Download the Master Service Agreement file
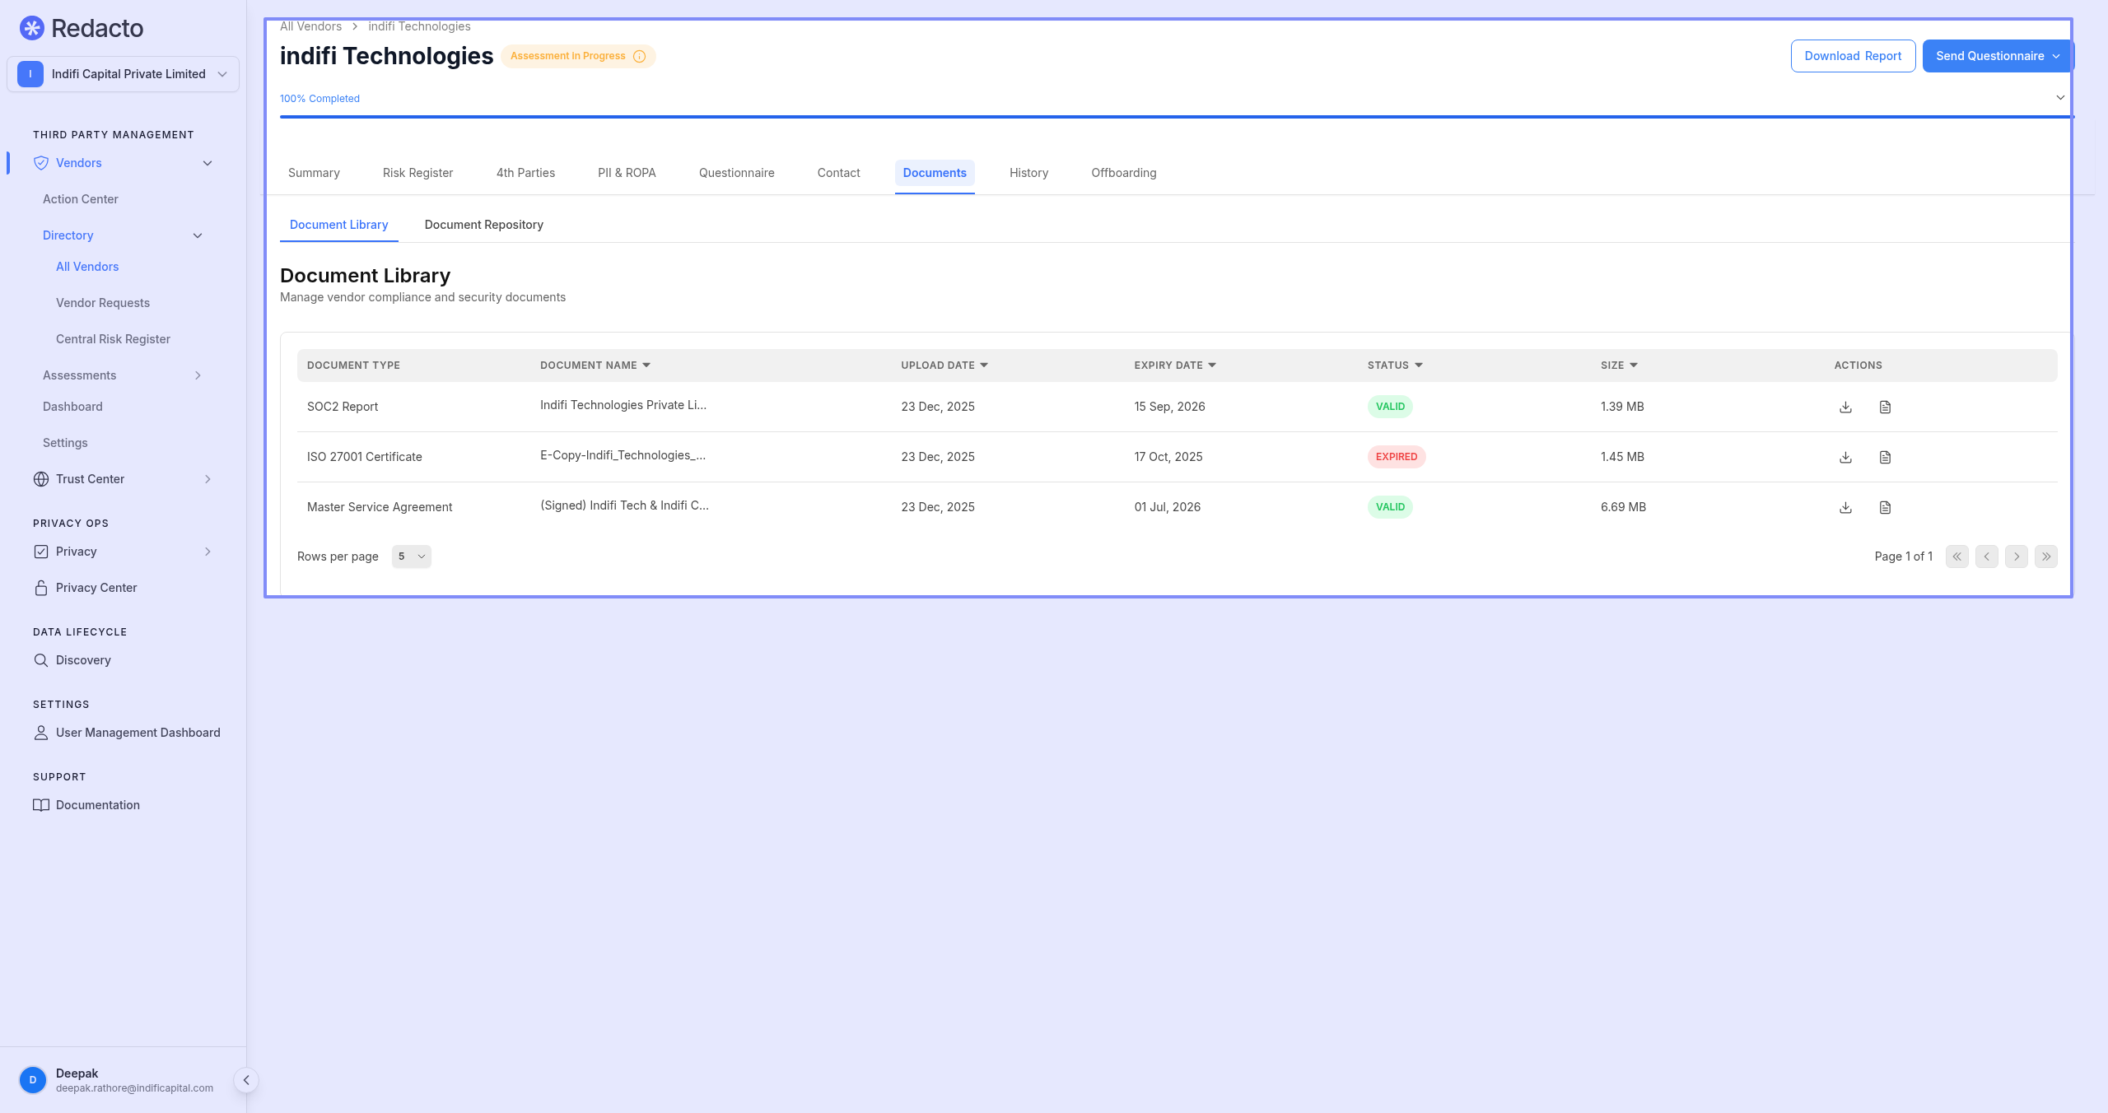 point(1845,507)
